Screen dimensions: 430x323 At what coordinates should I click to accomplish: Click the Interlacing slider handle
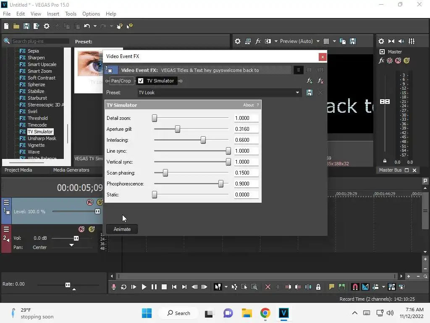click(x=203, y=140)
